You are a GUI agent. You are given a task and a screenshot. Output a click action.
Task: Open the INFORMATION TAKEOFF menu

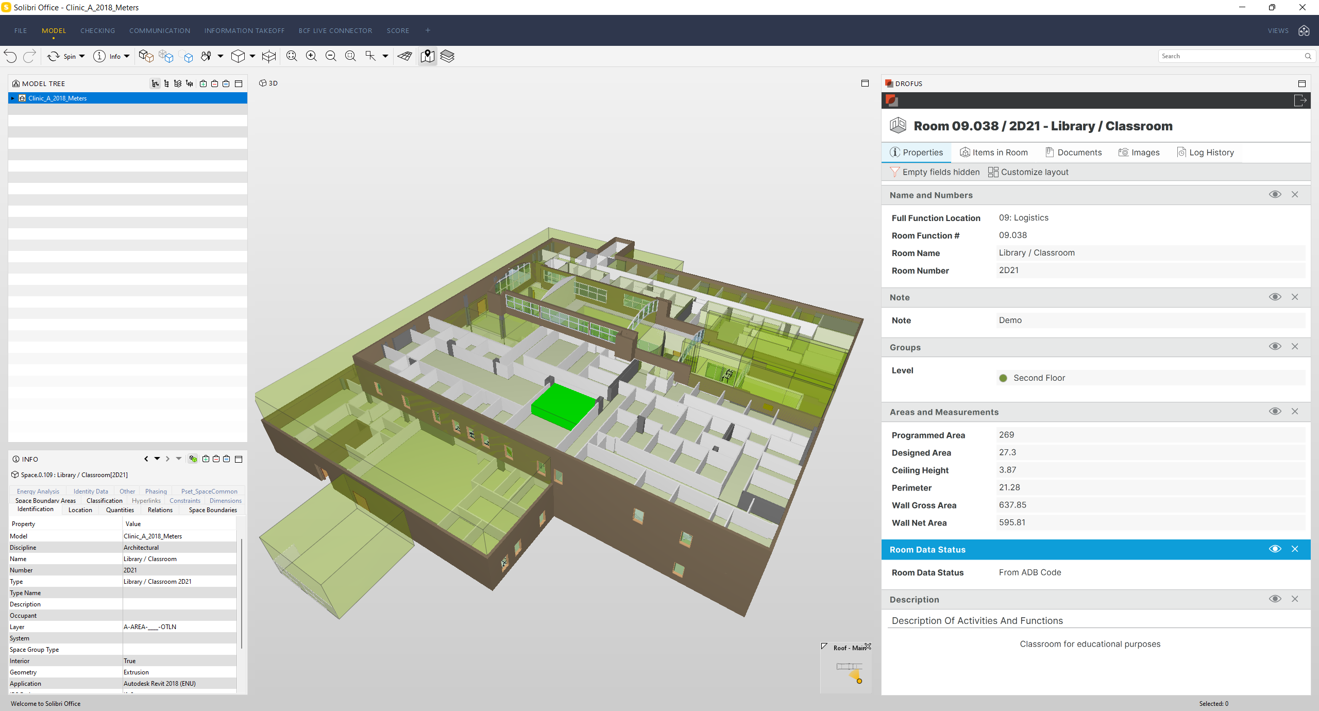click(244, 30)
